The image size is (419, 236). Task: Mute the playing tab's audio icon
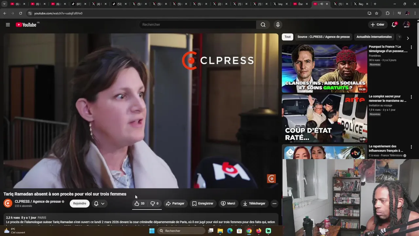tap(321, 4)
